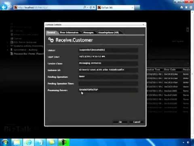194x146 pixels.
Task: Close the Service Details dialog with X
Action: click(x=143, y=25)
